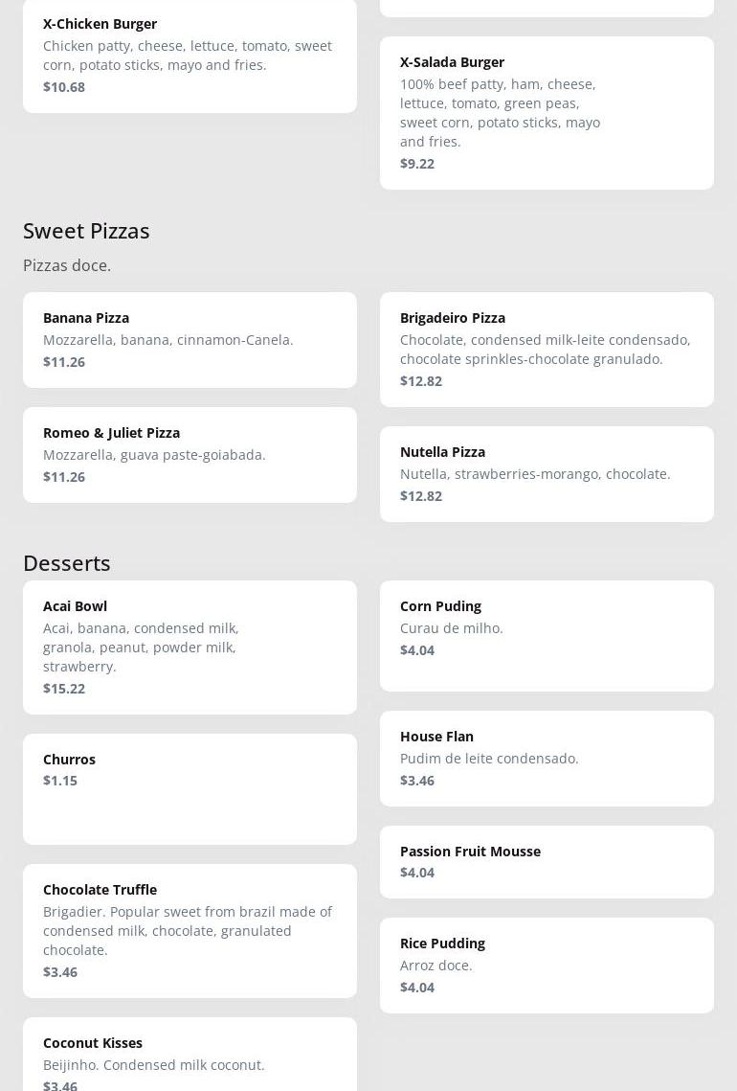The height and width of the screenshot is (1091, 737).
Task: Select the Corn Puding dessert
Action: click(547, 635)
